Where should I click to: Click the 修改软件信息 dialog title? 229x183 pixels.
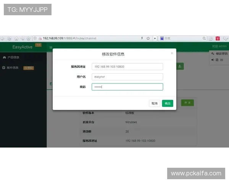coord(113,54)
